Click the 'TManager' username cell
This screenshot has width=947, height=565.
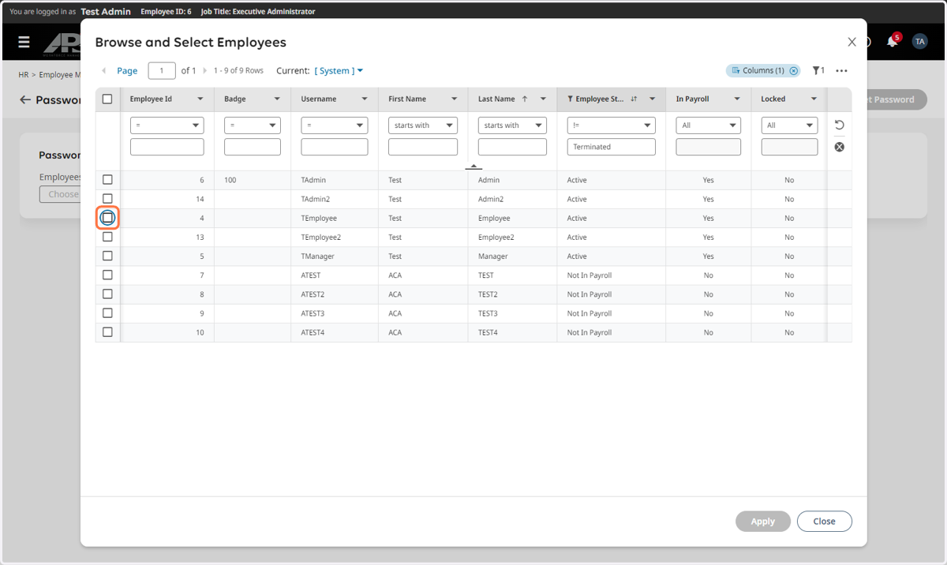click(x=317, y=256)
